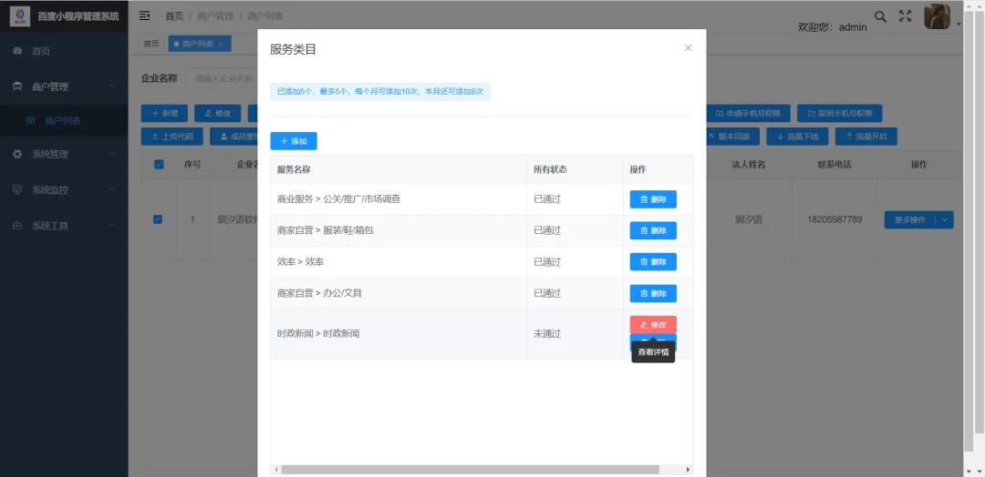The image size is (985, 477).
Task: Switch to the 商户列表 tab
Action: (198, 44)
